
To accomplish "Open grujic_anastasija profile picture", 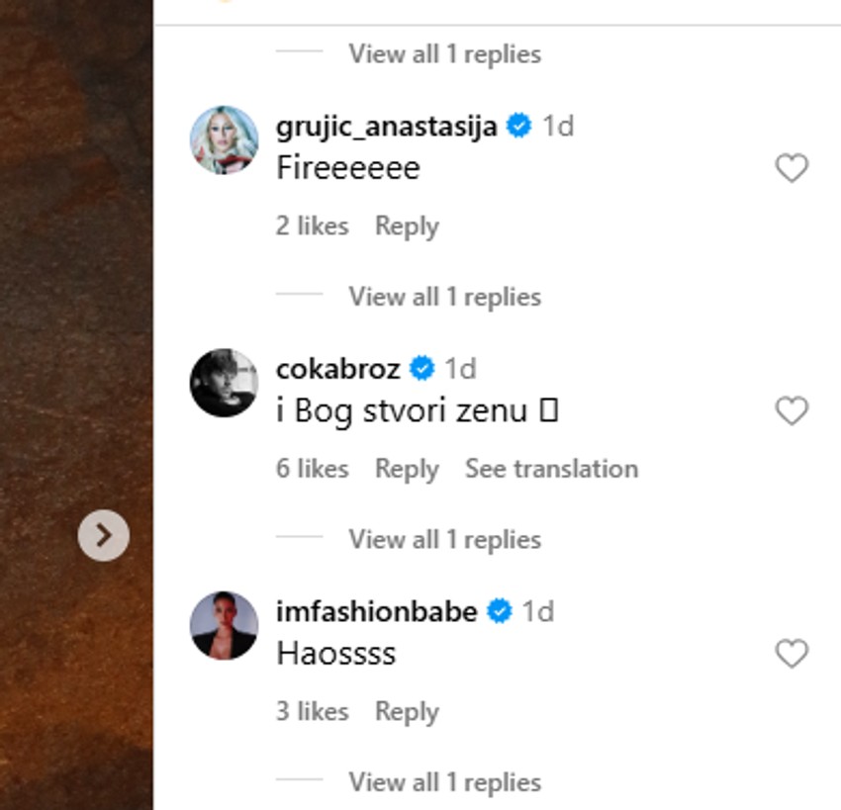I will coord(224,140).
